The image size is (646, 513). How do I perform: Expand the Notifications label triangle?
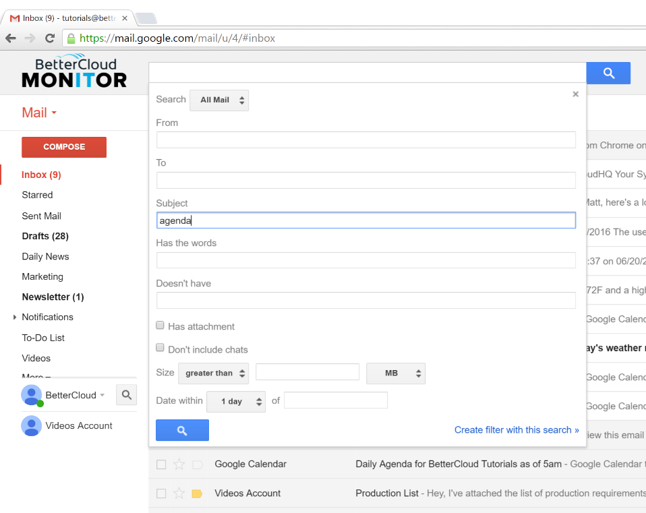click(x=14, y=317)
